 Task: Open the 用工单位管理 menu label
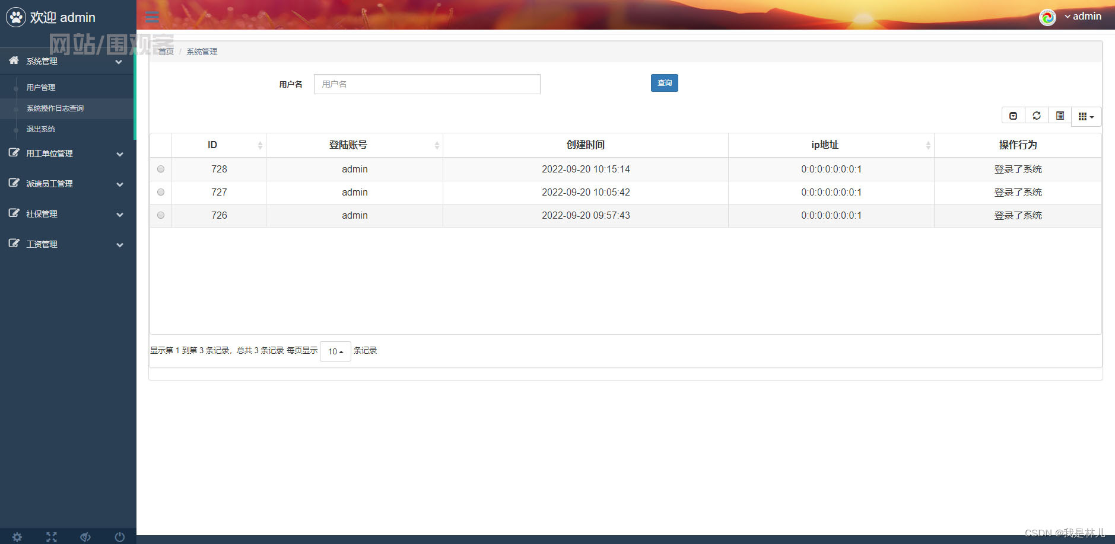(x=49, y=153)
